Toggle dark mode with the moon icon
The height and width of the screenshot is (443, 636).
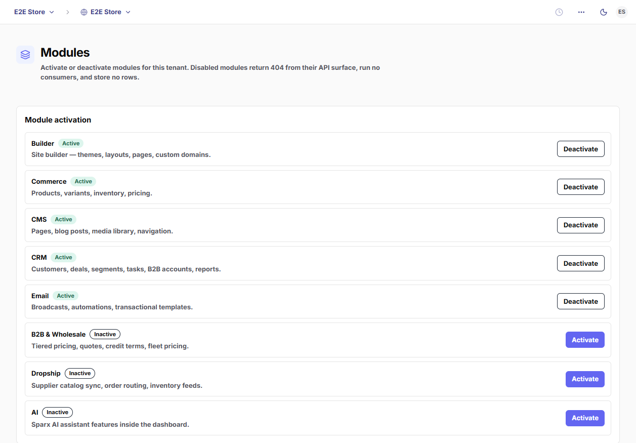point(604,12)
